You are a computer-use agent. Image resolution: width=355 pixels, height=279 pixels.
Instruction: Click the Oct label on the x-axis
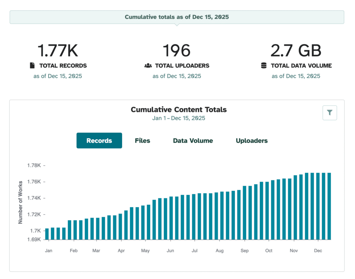coord(269,251)
